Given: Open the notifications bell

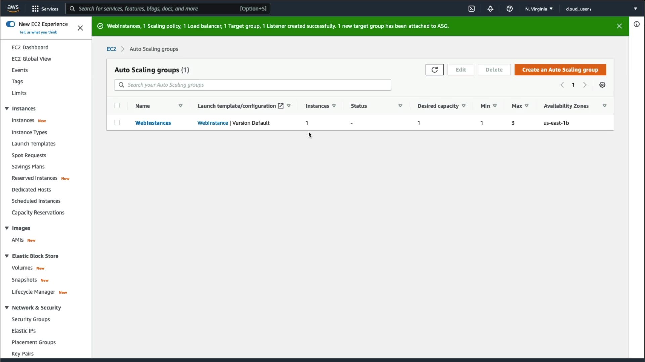Looking at the screenshot, I should coord(490,9).
